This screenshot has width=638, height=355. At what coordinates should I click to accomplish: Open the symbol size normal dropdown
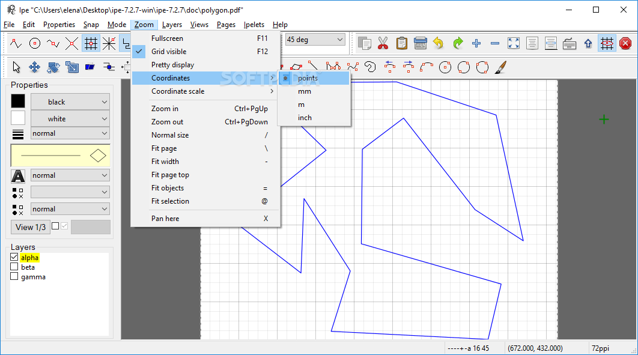[70, 209]
